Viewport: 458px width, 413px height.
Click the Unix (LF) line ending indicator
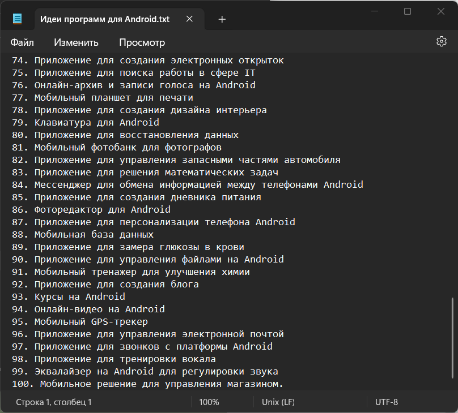point(278,402)
